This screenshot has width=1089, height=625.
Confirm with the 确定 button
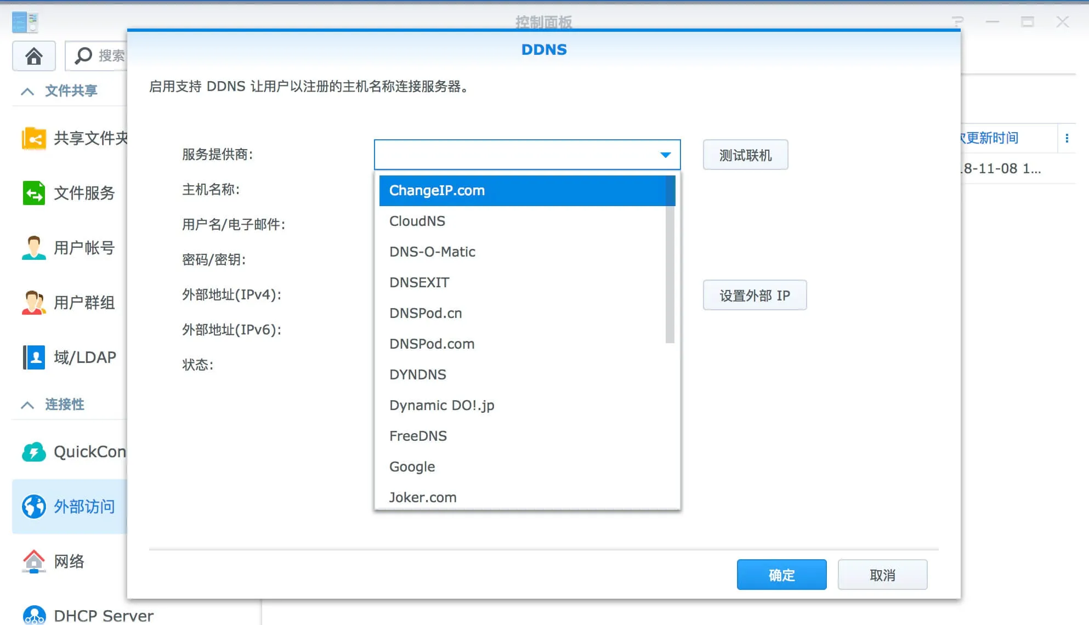pos(781,575)
